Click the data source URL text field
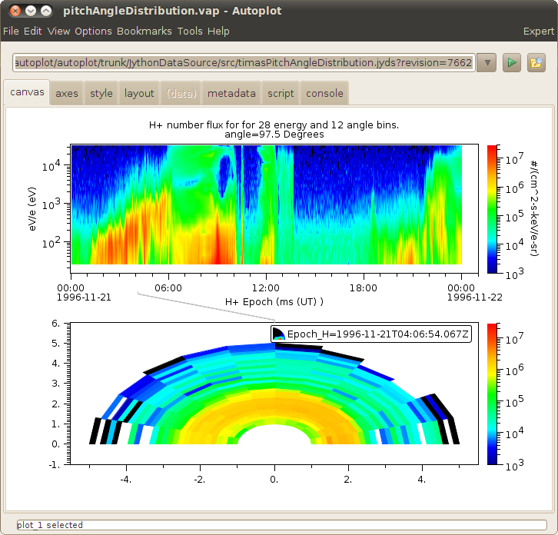558x535 pixels. [243, 62]
